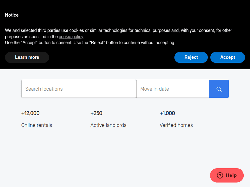Viewport: 250px width, 187px height.
Task: Select the Verified homes label
Action: coord(176,125)
